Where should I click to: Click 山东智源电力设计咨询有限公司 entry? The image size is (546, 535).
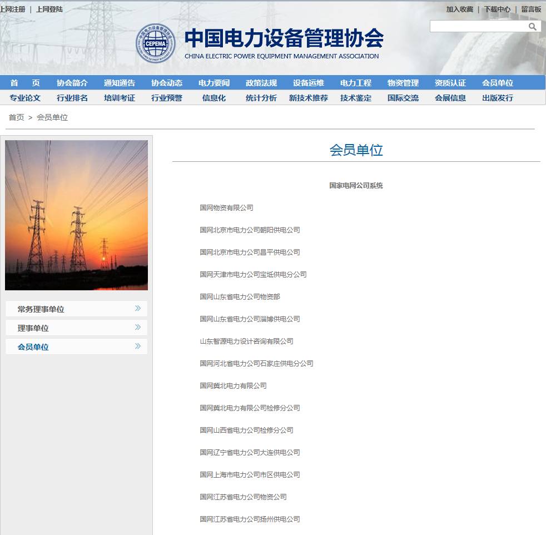[x=246, y=341]
